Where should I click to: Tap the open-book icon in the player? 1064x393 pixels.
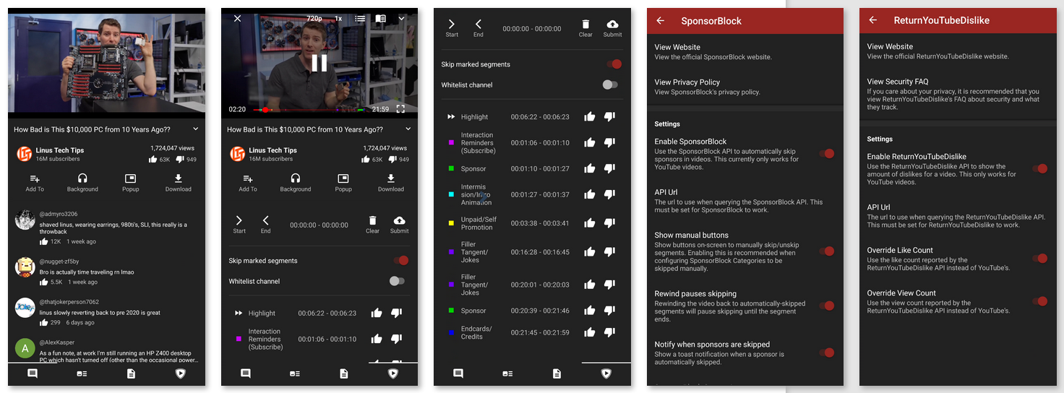tap(380, 19)
